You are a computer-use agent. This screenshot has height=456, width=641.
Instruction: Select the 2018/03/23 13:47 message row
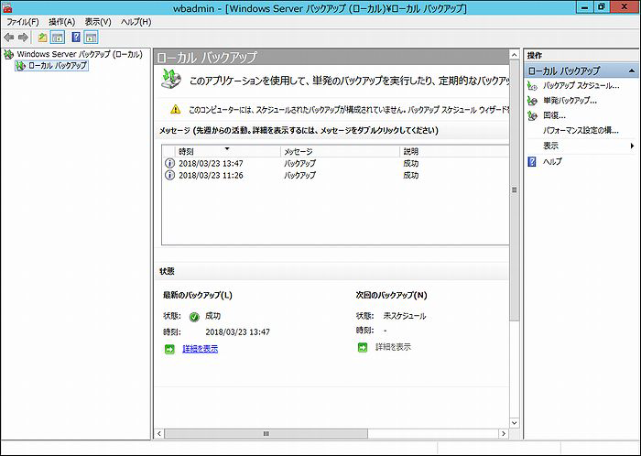335,163
